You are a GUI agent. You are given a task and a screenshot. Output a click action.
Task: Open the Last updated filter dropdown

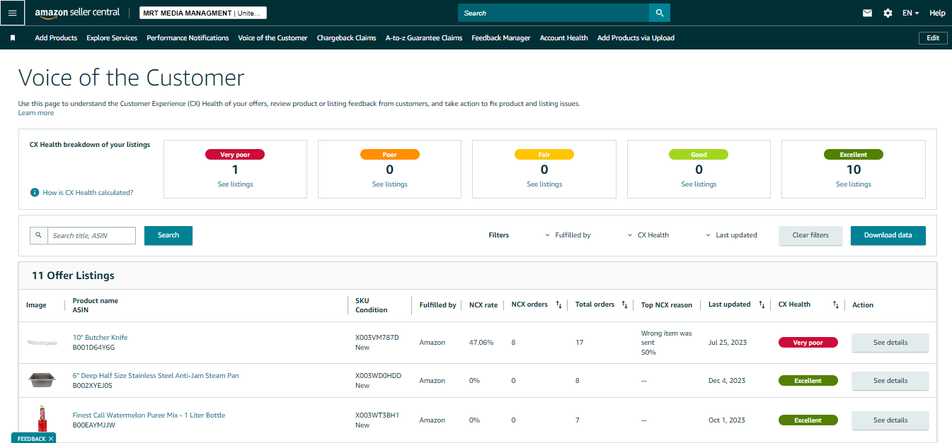click(x=731, y=235)
